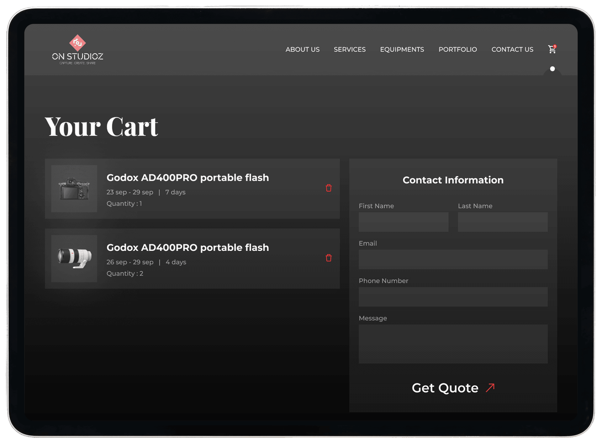Open the shopping cart icon
602x442 pixels.
(x=552, y=49)
